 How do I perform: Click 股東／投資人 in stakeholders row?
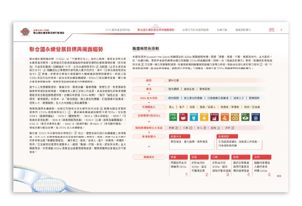[x=208, y=107]
